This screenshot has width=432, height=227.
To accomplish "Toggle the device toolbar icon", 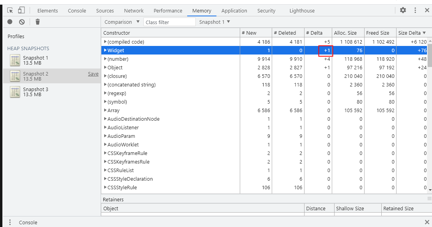I will [21, 11].
